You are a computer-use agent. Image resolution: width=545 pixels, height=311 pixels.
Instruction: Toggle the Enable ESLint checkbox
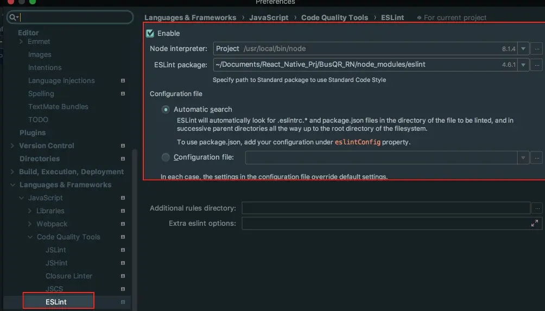150,33
